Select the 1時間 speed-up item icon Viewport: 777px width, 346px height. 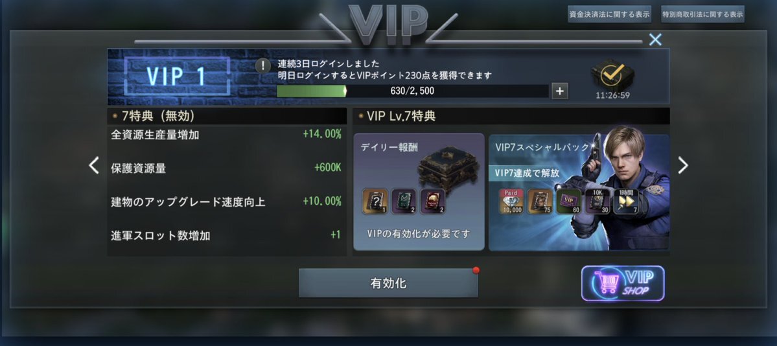626,202
